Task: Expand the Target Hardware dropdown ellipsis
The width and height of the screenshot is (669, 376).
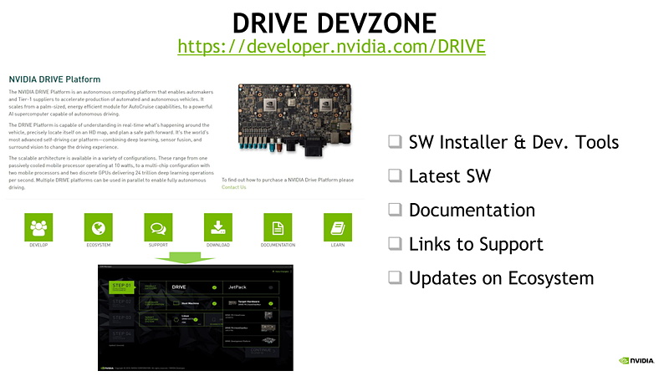Action: click(274, 308)
